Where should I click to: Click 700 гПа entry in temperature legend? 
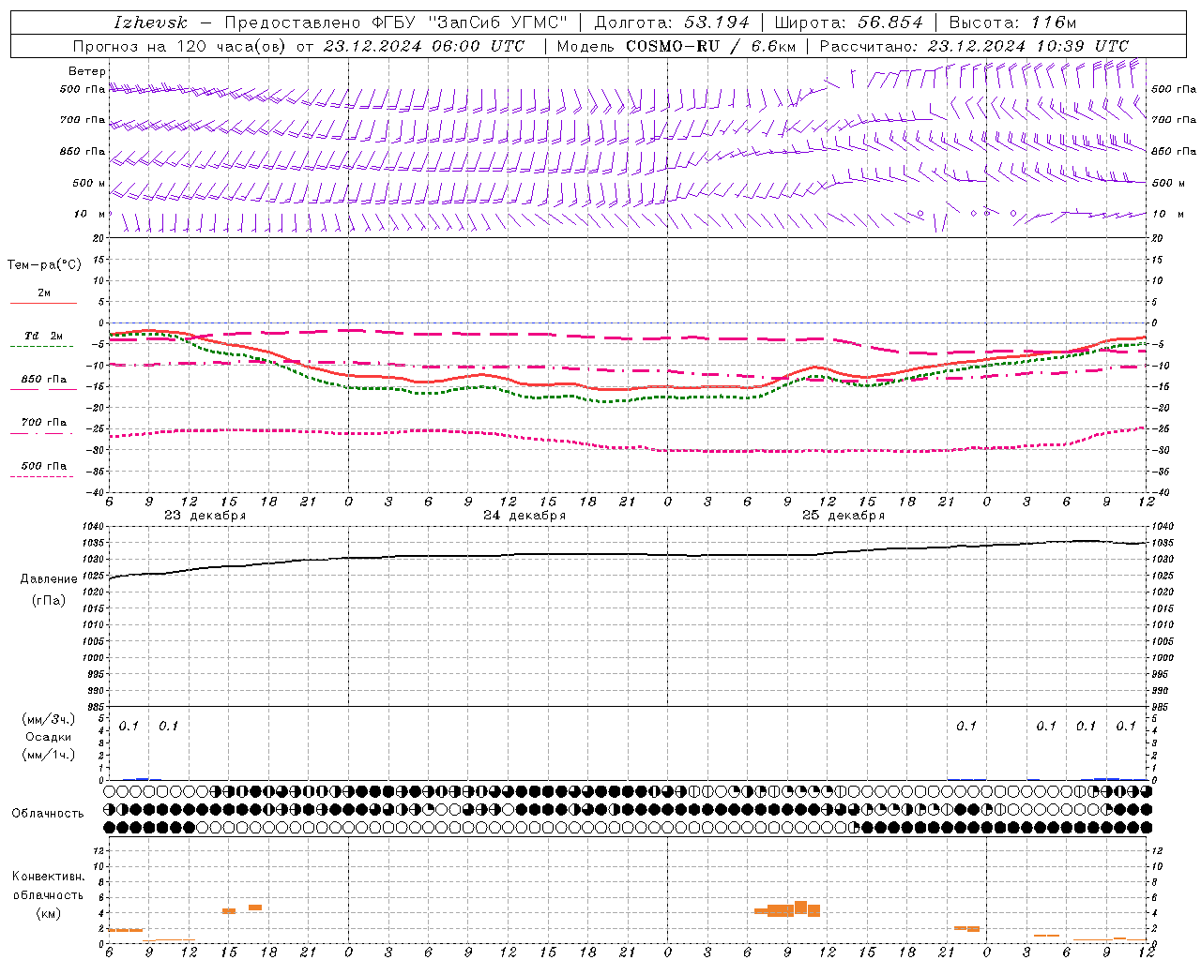[x=44, y=423]
